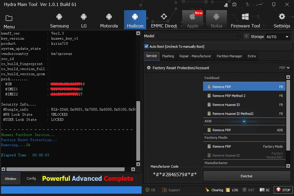Click the log panel vertical scrollbar
294x196 pixels.
pos(138,131)
